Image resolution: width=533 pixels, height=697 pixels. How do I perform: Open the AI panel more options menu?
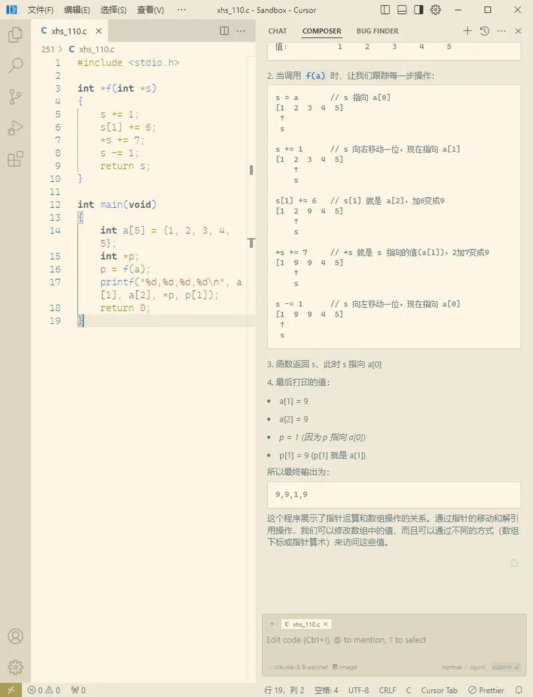[502, 31]
